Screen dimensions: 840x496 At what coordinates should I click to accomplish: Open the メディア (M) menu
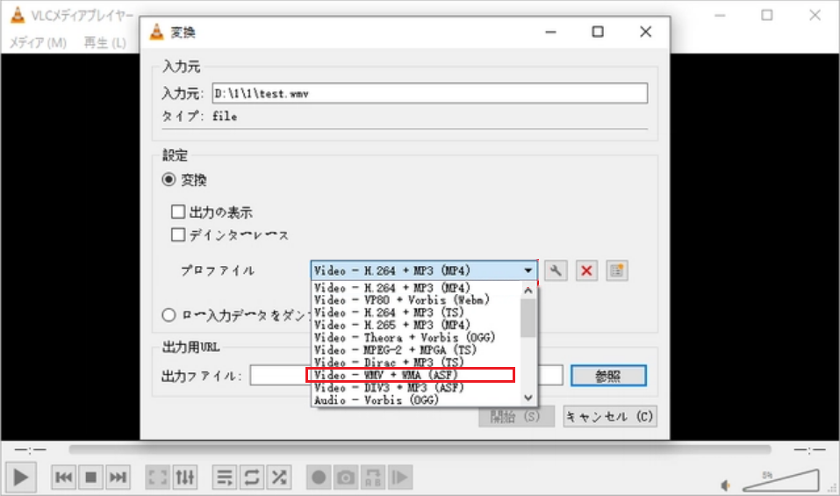38,42
